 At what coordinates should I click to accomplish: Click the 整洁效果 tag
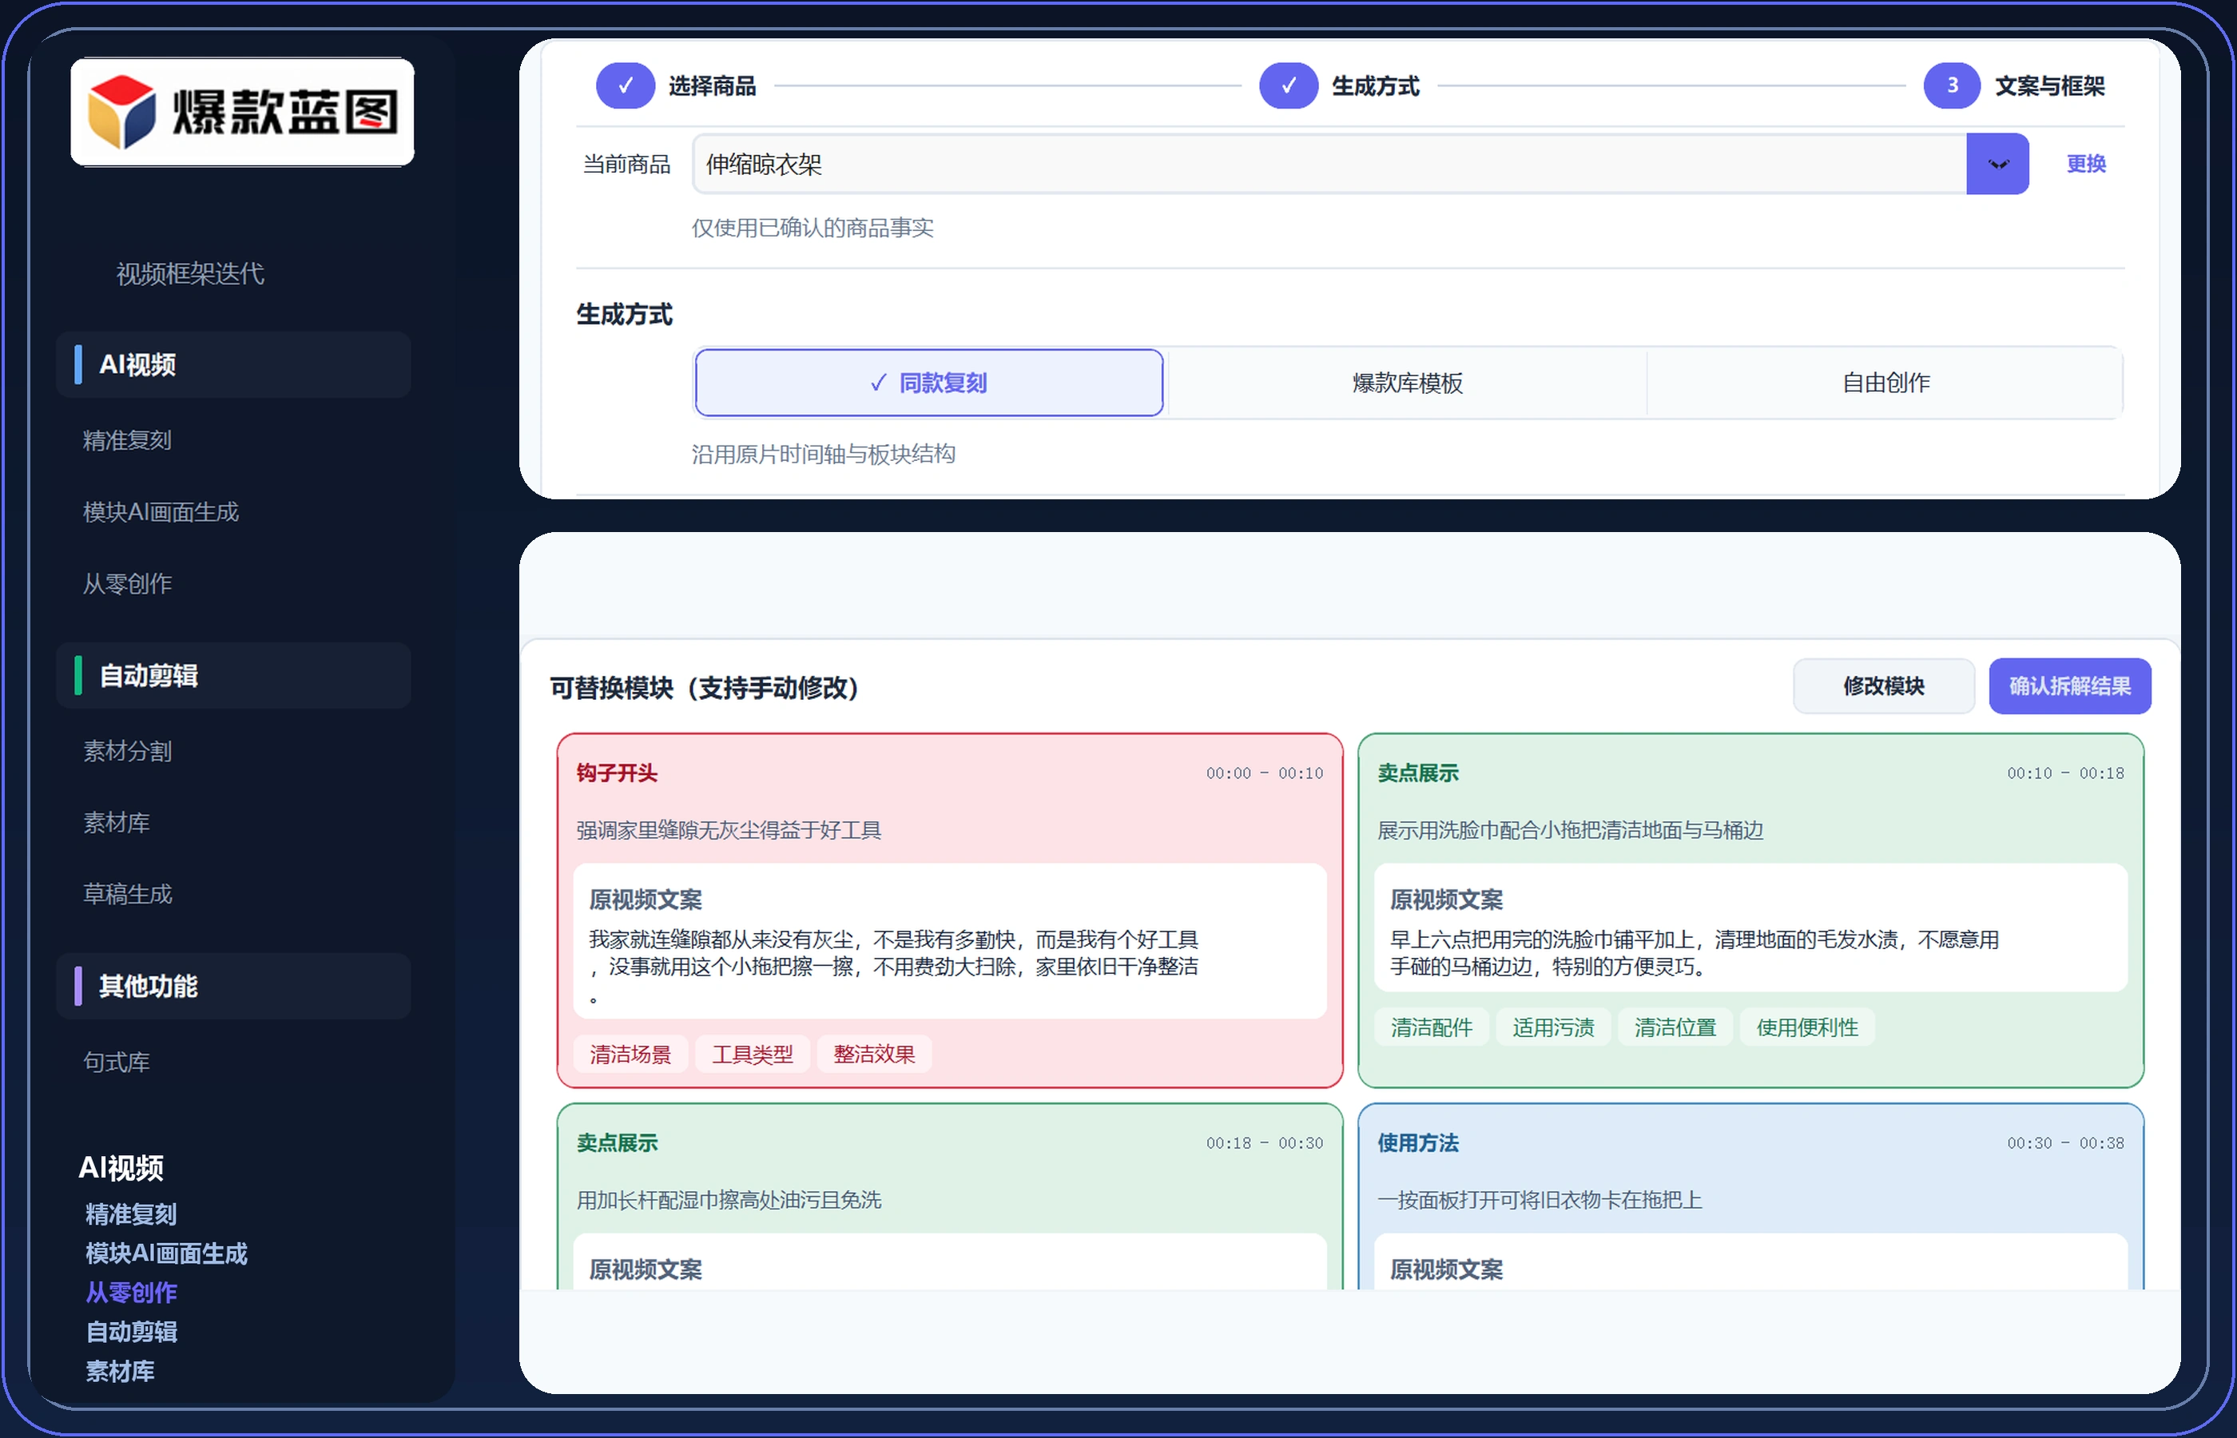(x=874, y=1055)
